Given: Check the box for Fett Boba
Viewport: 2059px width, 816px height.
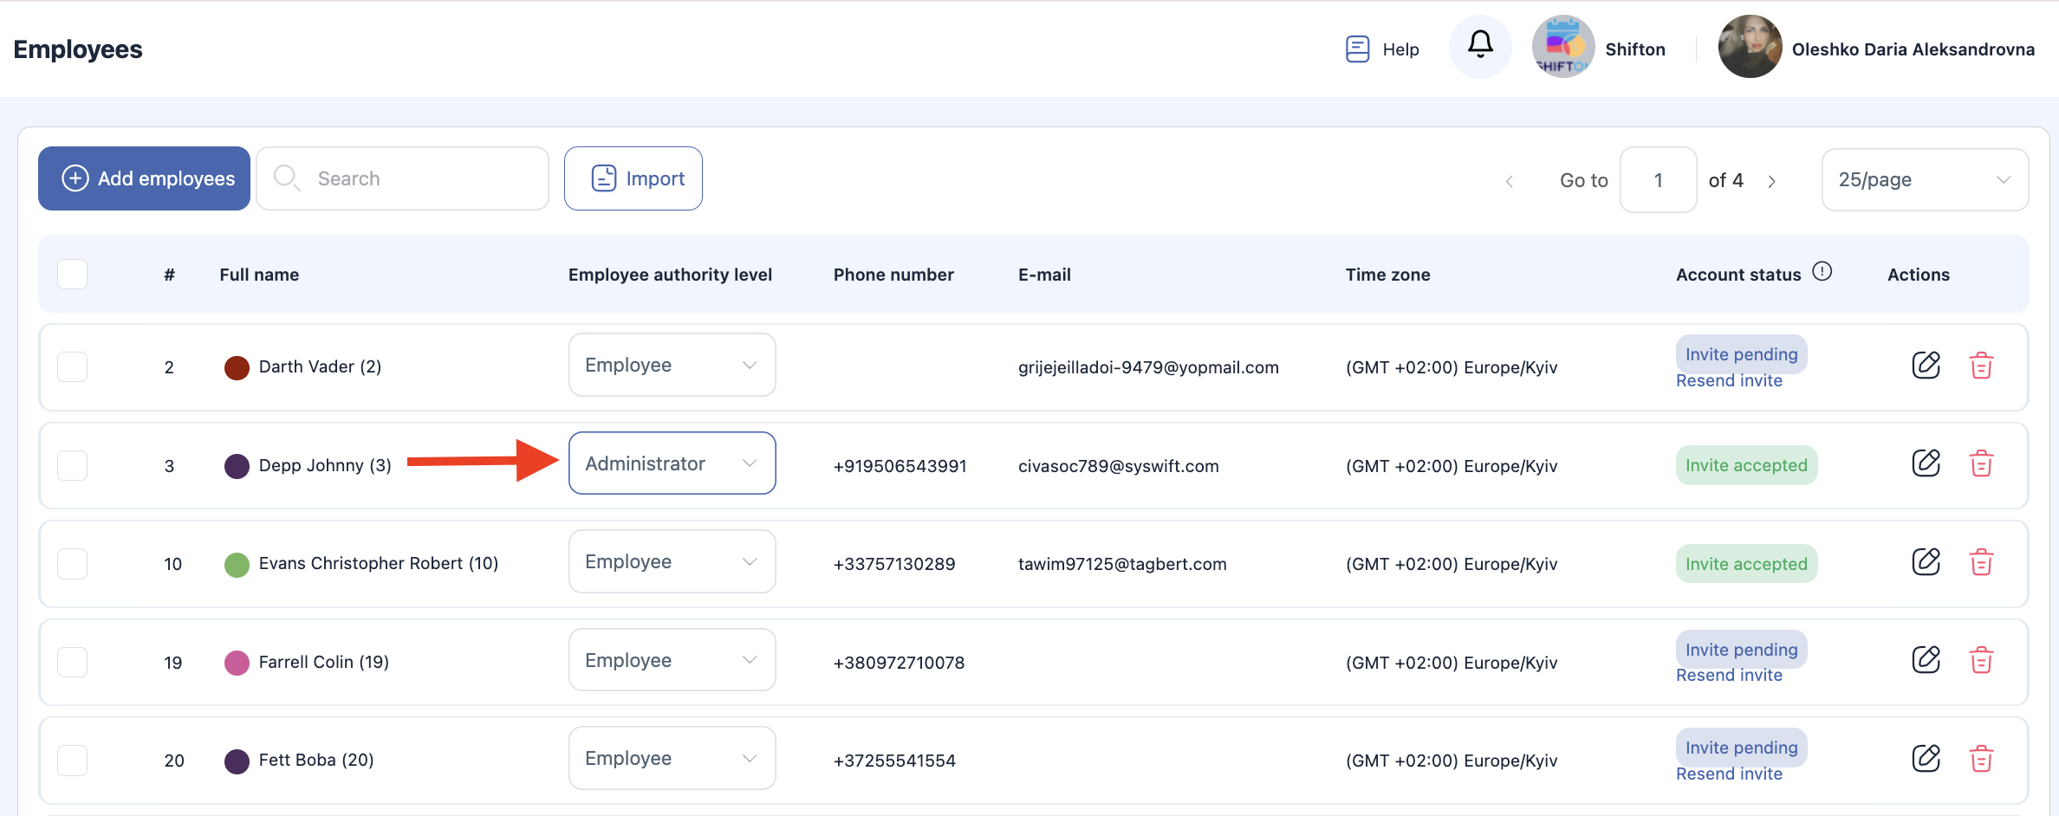Looking at the screenshot, I should click(x=73, y=760).
